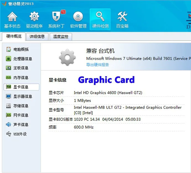Image resolution: width=191 pixels, height=173 pixels.
Task: Select 网卡信息 in the sidebar
Action: (21, 115)
